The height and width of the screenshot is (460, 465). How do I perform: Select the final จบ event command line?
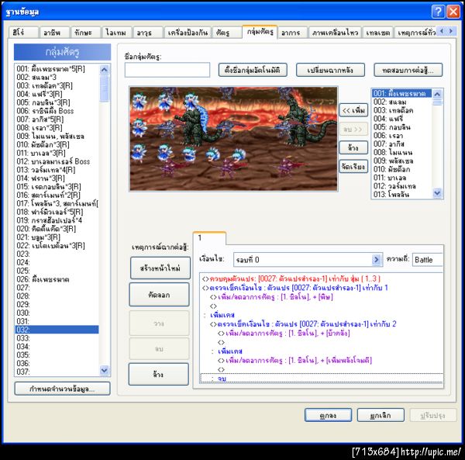pos(322,378)
